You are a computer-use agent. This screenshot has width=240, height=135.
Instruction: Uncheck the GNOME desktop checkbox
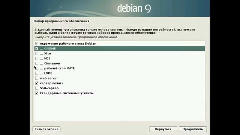tap(37, 48)
